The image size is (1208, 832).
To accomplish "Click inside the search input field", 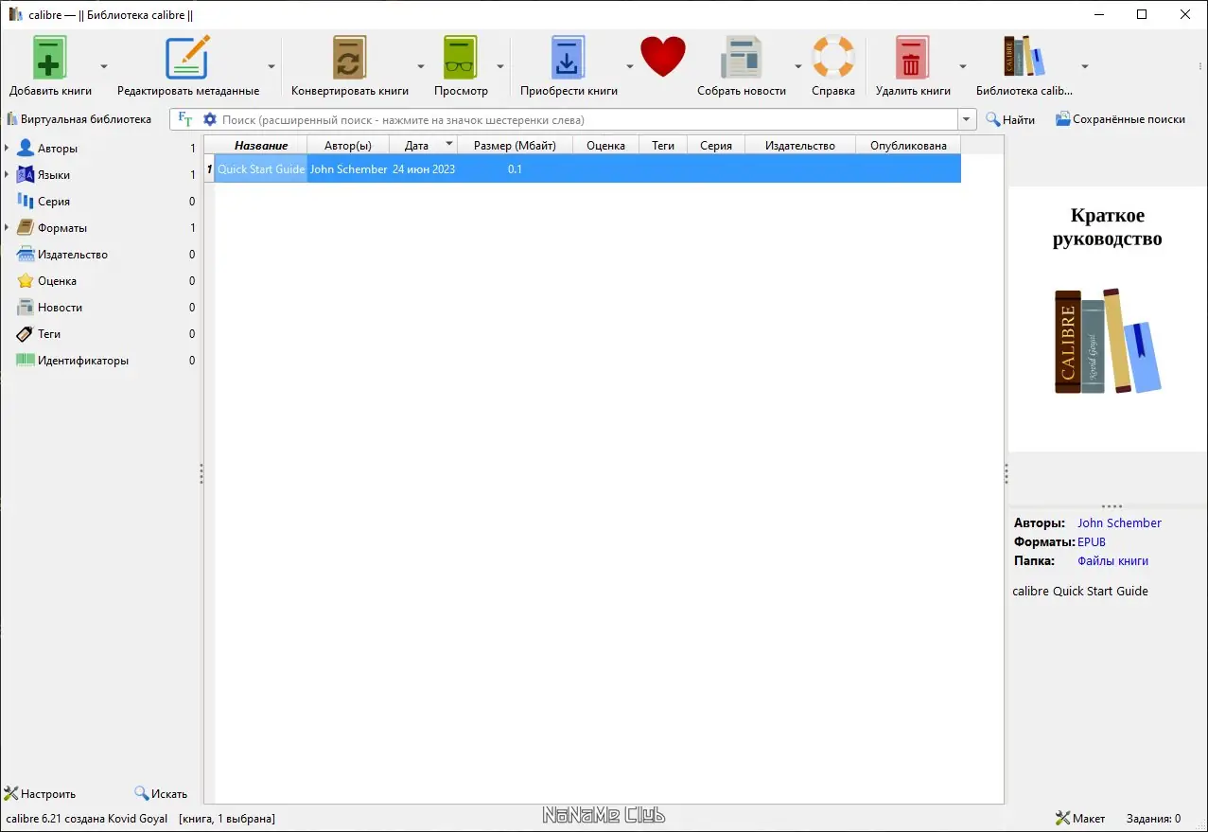I will [x=586, y=119].
